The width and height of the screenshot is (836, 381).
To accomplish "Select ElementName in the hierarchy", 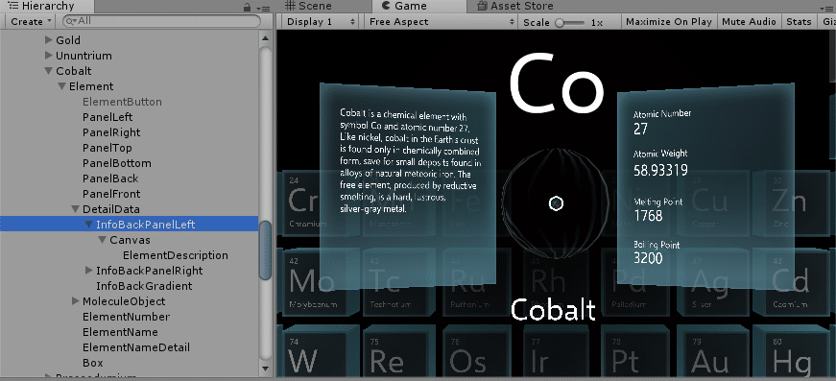I will pos(120,332).
